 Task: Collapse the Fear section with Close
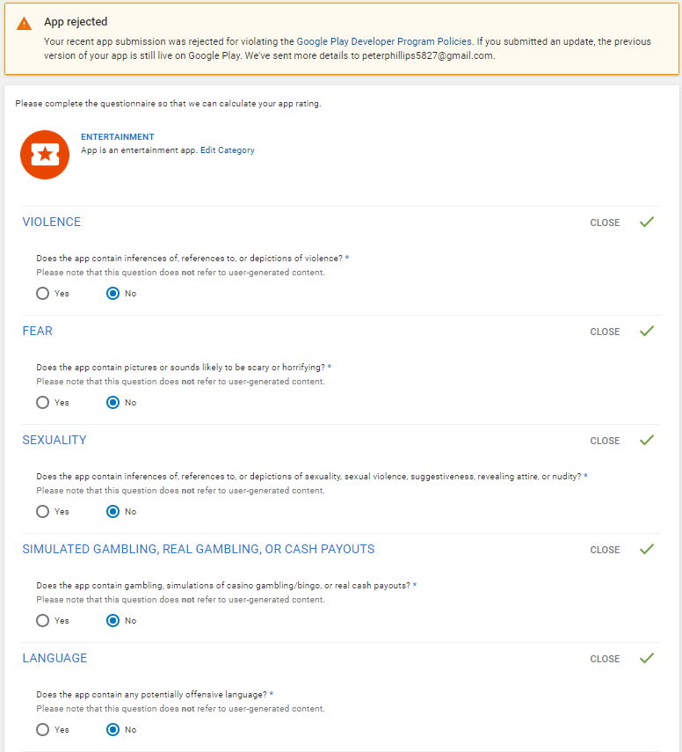coord(605,332)
